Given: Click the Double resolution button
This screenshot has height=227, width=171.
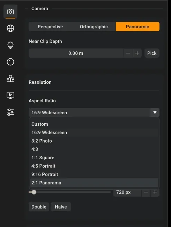Looking at the screenshot, I should click(39, 207).
